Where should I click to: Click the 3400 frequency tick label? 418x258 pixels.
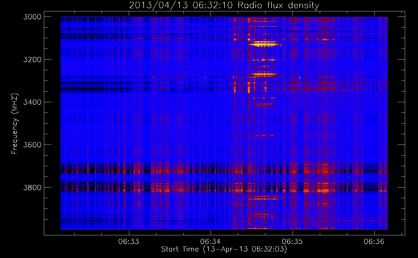coord(32,102)
